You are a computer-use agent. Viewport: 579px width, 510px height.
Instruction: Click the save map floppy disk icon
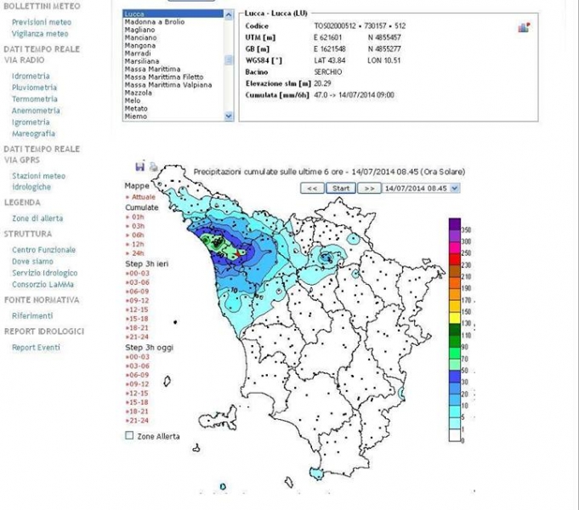(x=140, y=167)
